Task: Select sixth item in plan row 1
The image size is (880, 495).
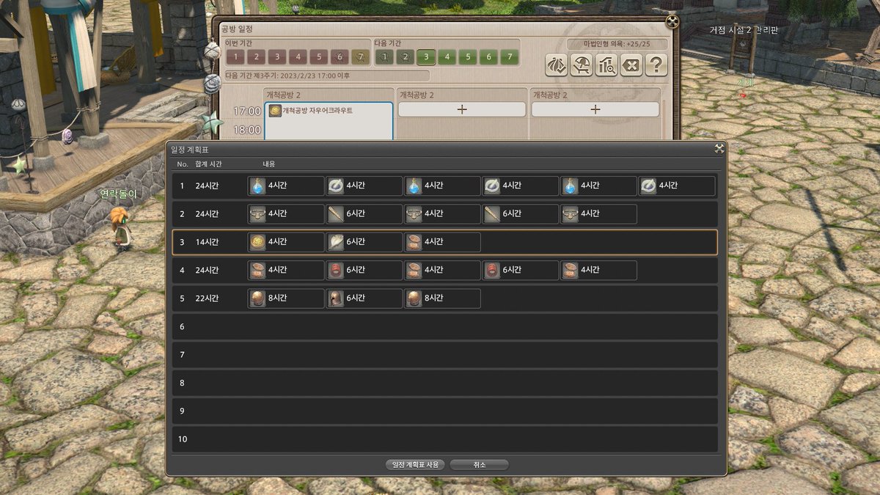Action: [677, 186]
